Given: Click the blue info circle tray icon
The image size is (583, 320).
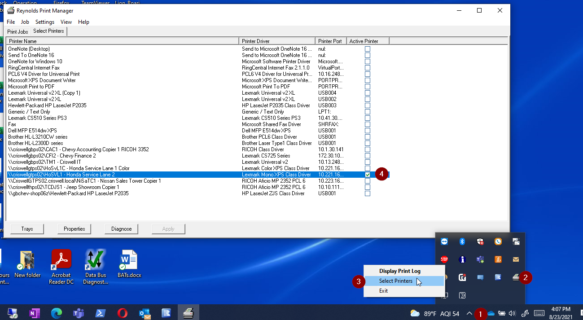Looking at the screenshot, I should point(462,259).
